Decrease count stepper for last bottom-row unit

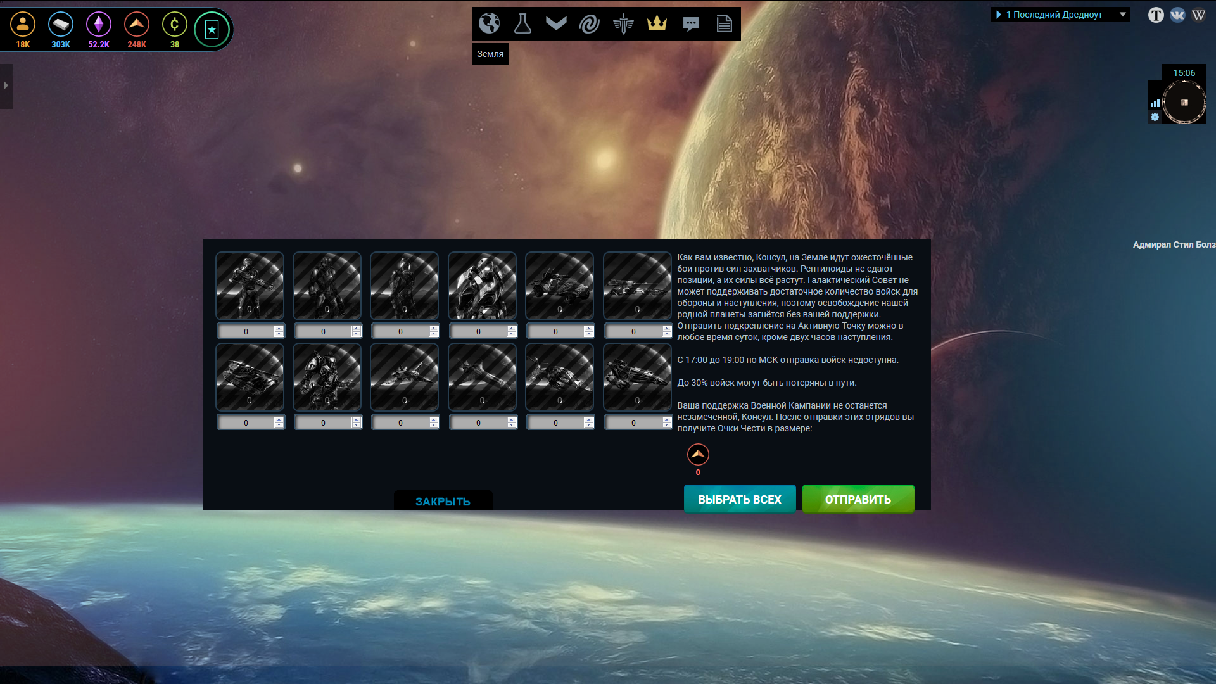click(x=666, y=426)
